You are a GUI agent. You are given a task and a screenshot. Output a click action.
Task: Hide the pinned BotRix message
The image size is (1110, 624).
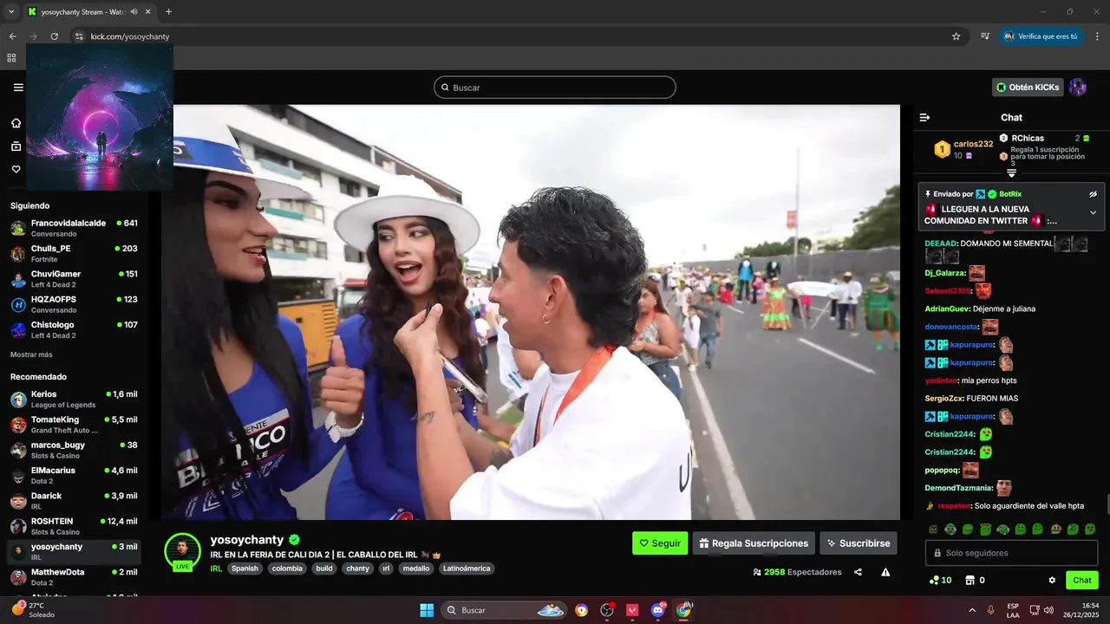[1093, 194]
